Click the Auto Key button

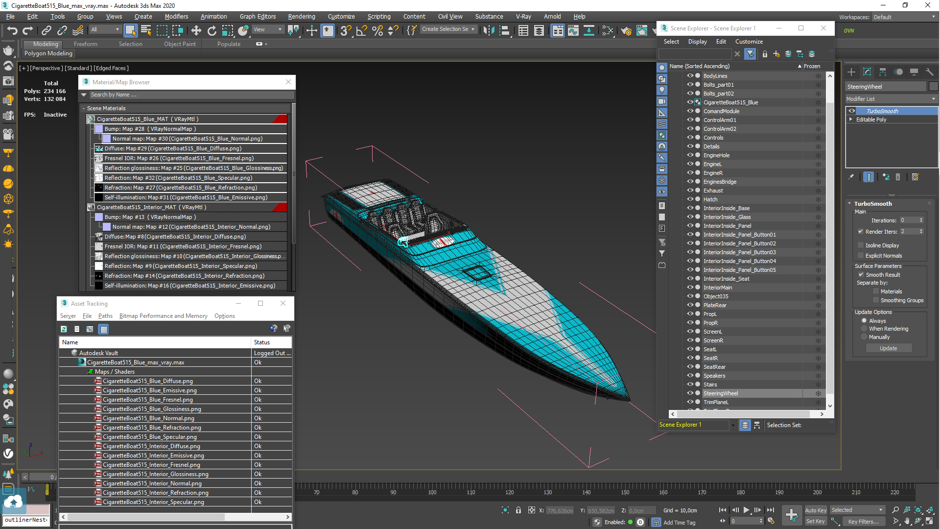point(816,510)
